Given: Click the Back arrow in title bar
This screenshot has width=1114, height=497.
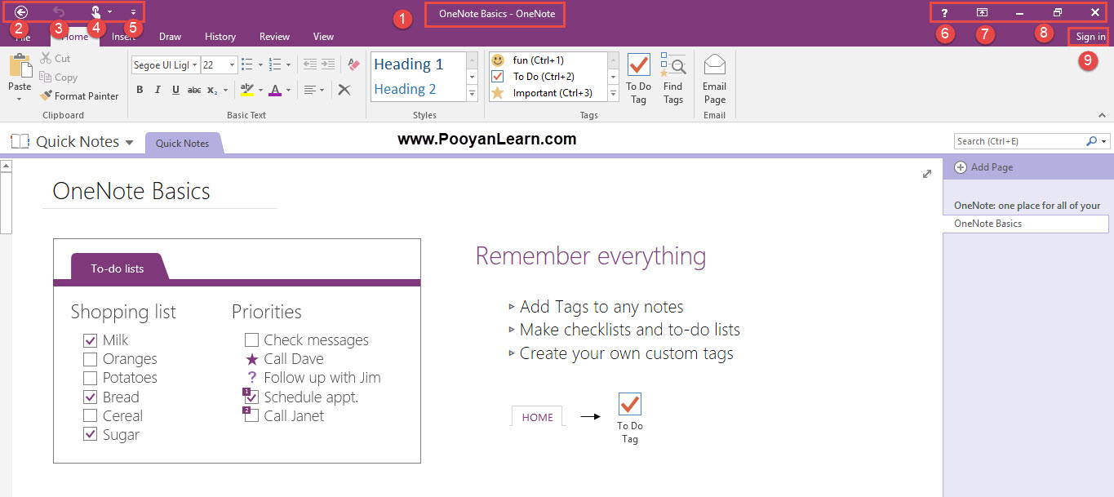Looking at the screenshot, I should [21, 12].
